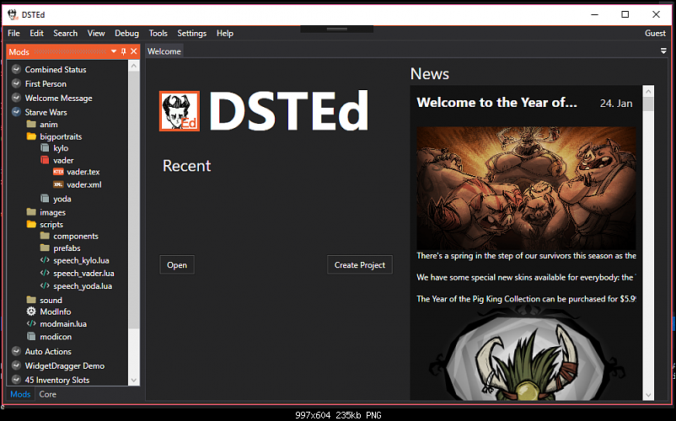Open the Settings menu
Viewport: 676px width, 421px height.
(192, 33)
